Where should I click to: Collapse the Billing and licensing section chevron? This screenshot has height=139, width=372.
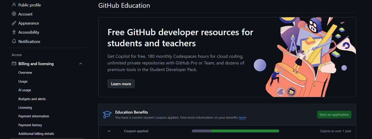click(81, 64)
